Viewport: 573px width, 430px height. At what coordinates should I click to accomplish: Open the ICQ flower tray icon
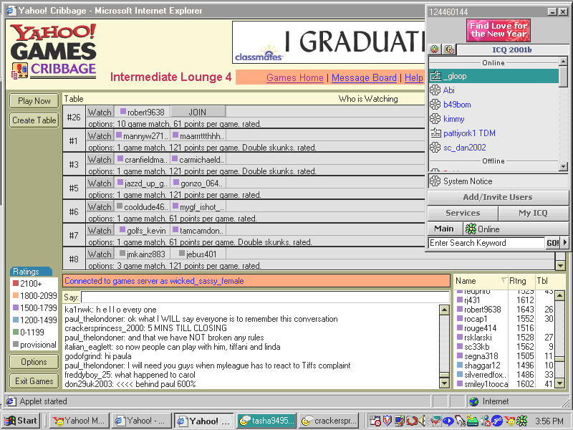pos(521,421)
